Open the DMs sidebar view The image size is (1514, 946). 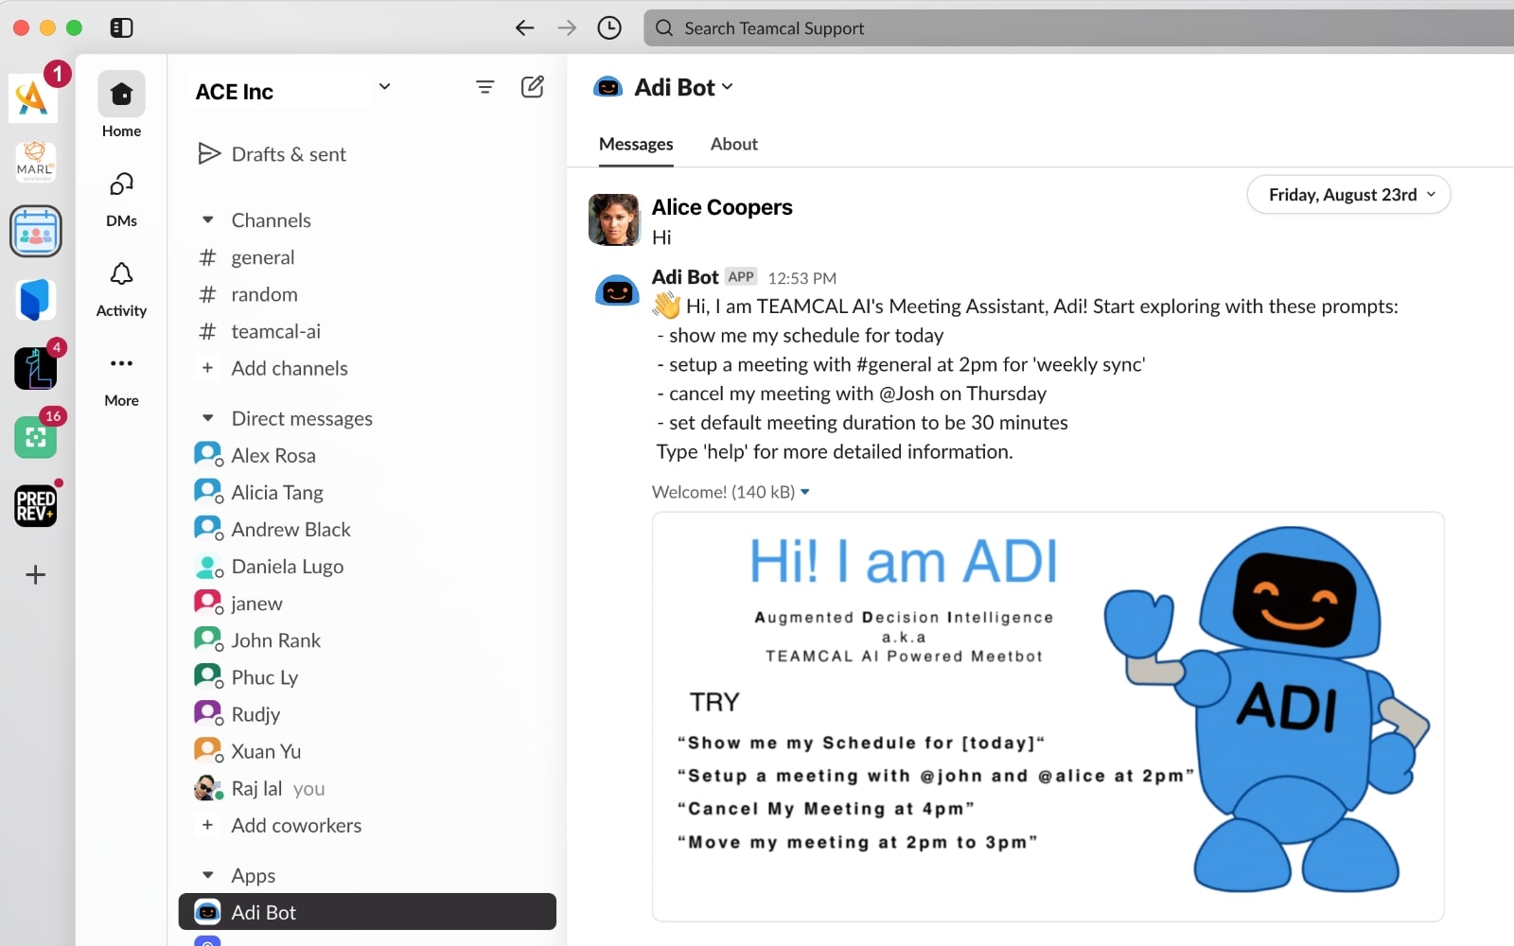pyautogui.click(x=121, y=199)
